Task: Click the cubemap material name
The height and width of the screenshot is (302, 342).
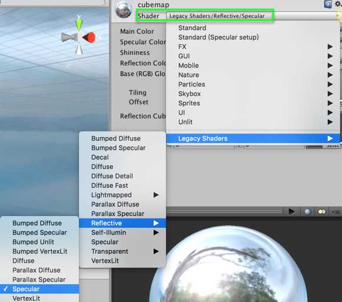Action: coord(153,5)
